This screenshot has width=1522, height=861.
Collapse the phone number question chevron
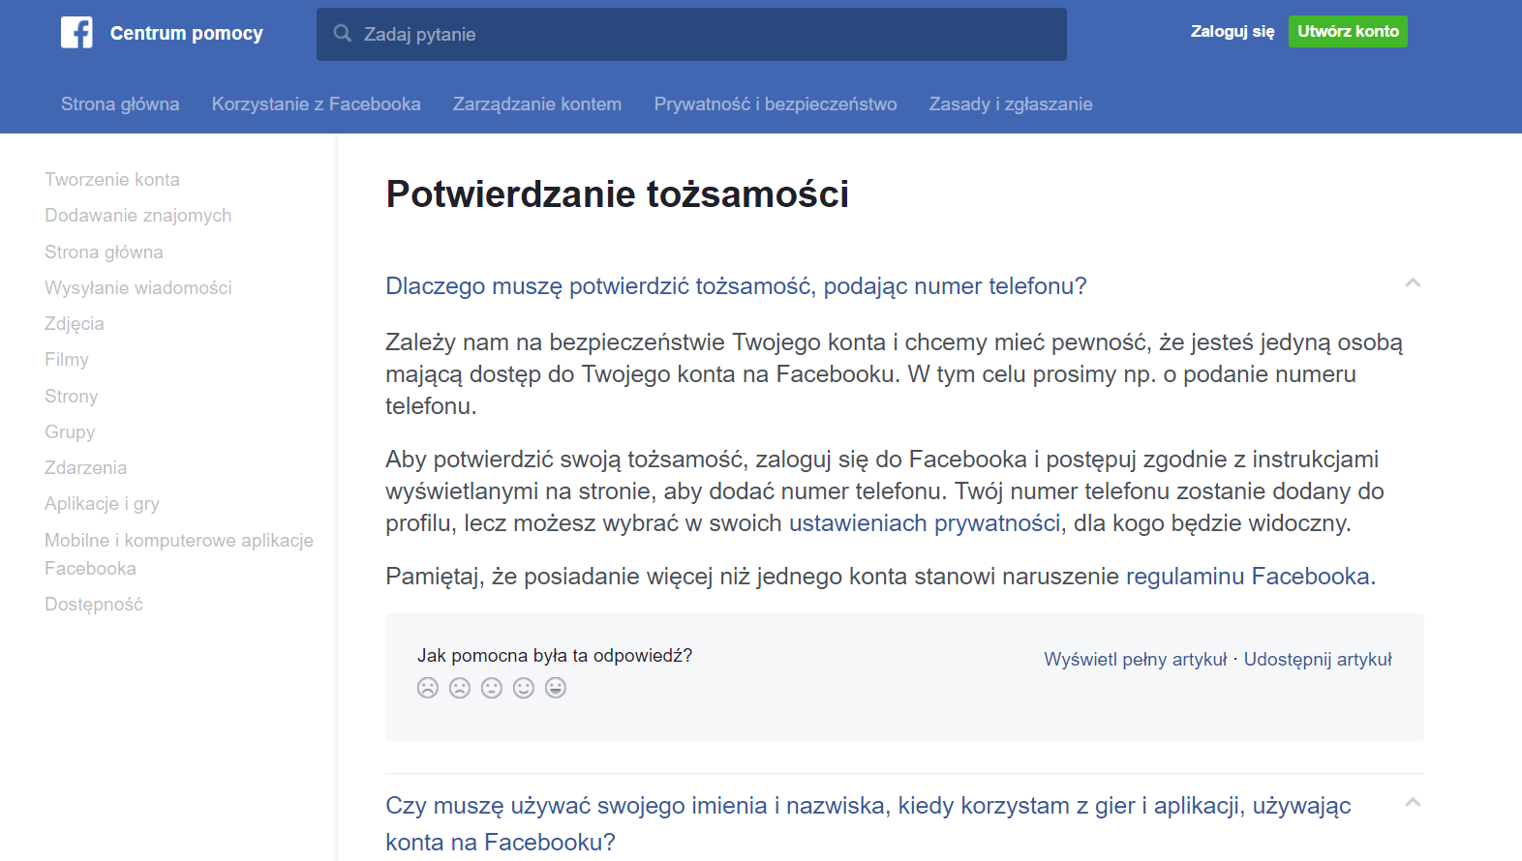point(1413,282)
